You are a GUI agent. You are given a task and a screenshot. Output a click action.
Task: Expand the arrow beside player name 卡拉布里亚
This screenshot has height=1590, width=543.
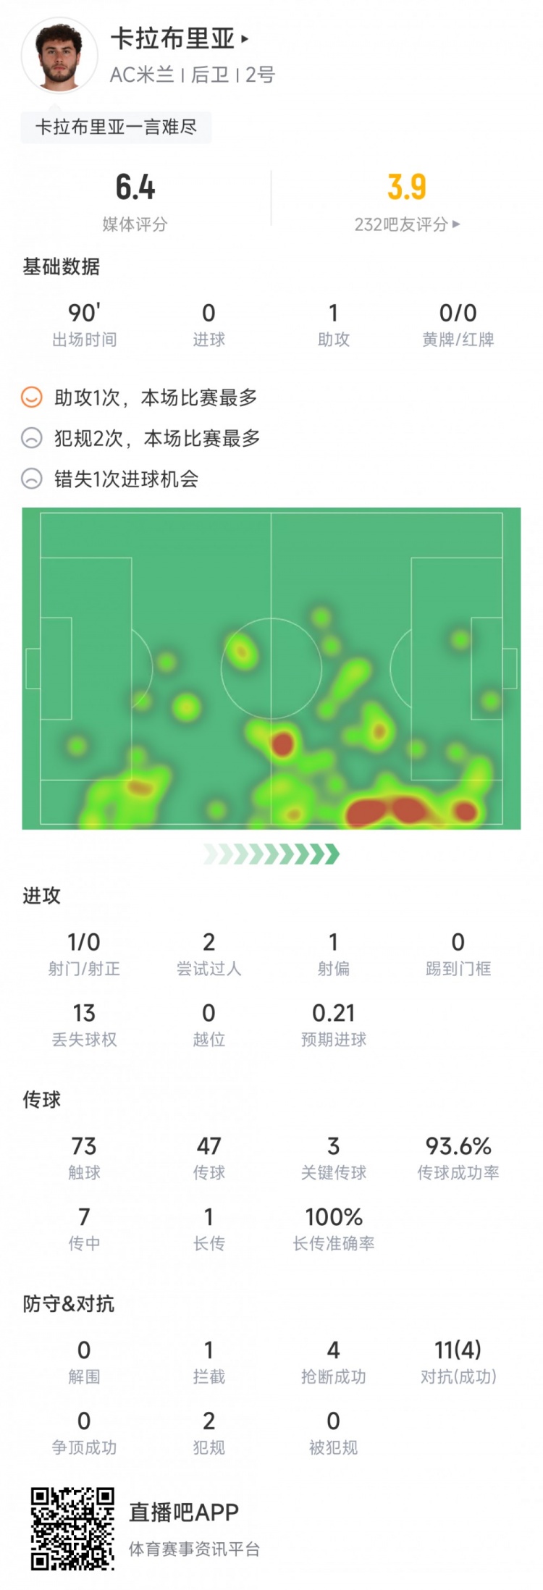pos(245,39)
